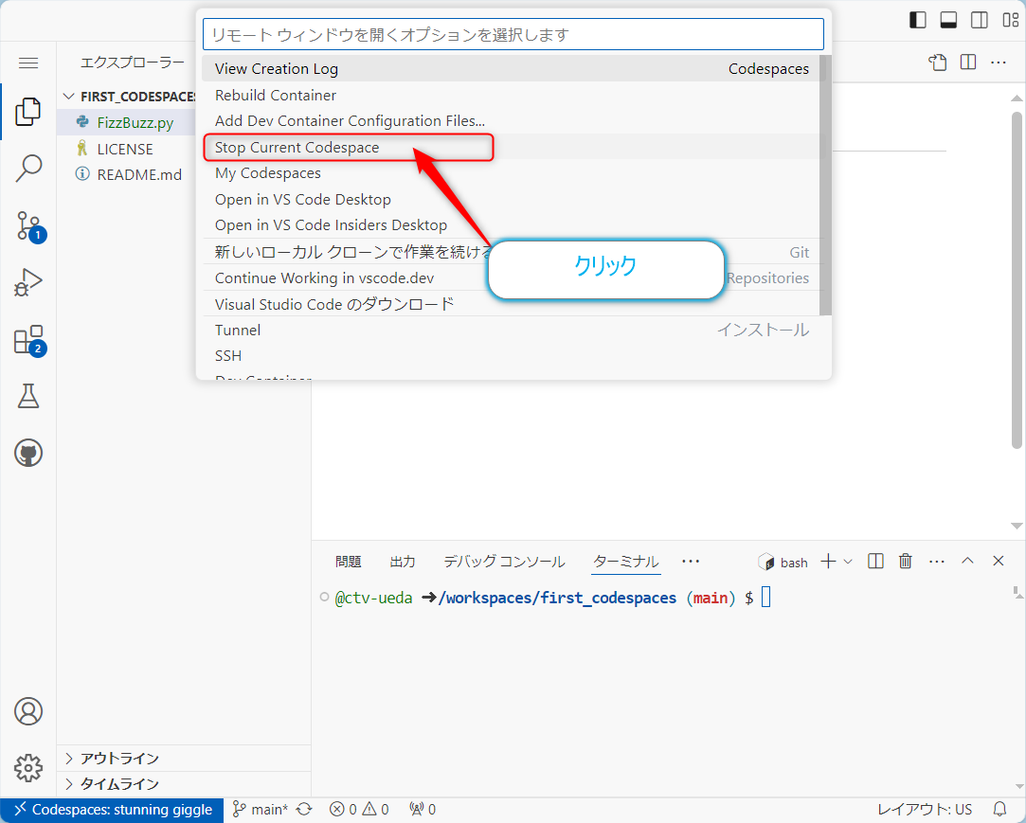Screen dimensions: 1026x823
Task: Open terminal launch profile dropdown arrow
Action: pyautogui.click(x=848, y=562)
